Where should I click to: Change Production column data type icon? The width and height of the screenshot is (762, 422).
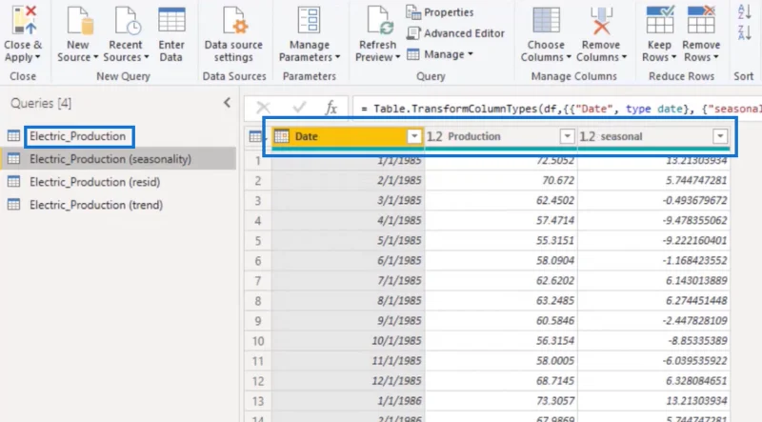coord(434,136)
